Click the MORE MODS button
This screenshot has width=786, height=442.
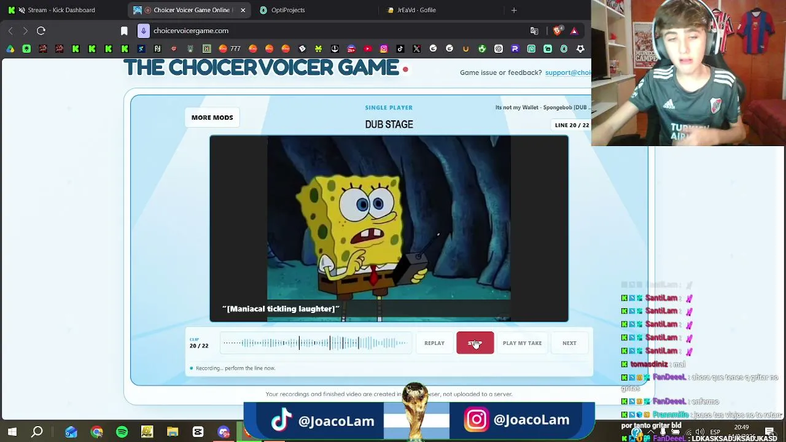pyautogui.click(x=212, y=117)
